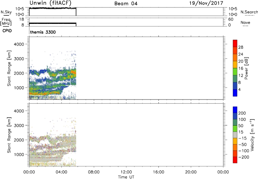The width and height of the screenshot is (258, 179).
Task: Click the "1000" tick of the velocity panel
Action: tap(19, 154)
